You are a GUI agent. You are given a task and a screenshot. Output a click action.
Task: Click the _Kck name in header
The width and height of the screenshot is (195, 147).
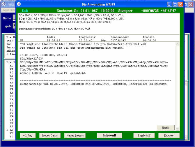pyautogui.click(x=24, y=11)
